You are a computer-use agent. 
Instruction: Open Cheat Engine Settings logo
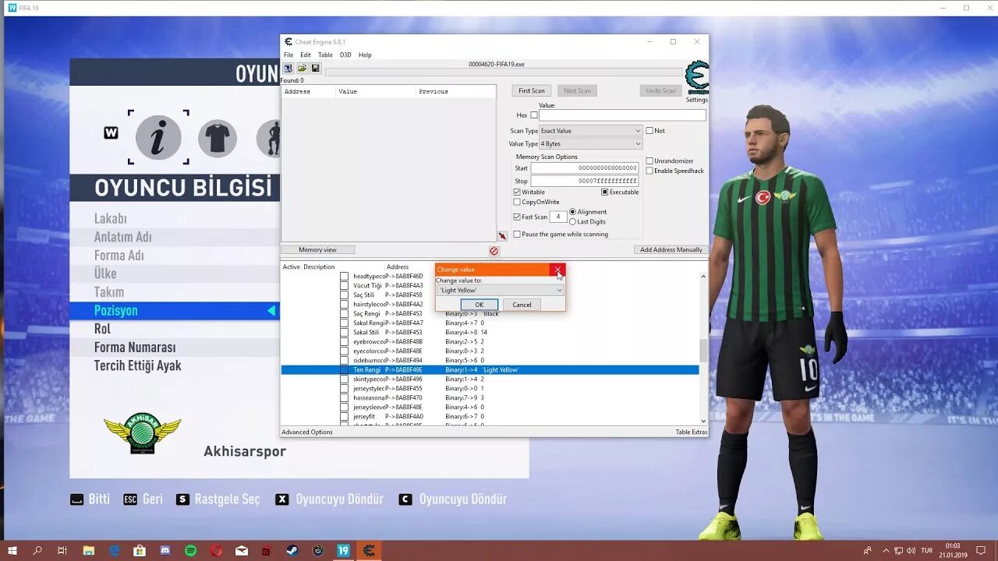pos(697,78)
